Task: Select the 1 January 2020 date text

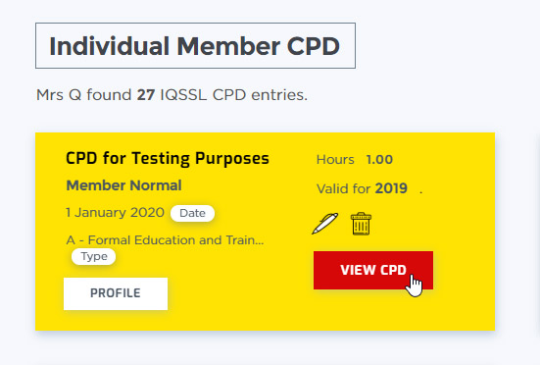Action: (115, 212)
